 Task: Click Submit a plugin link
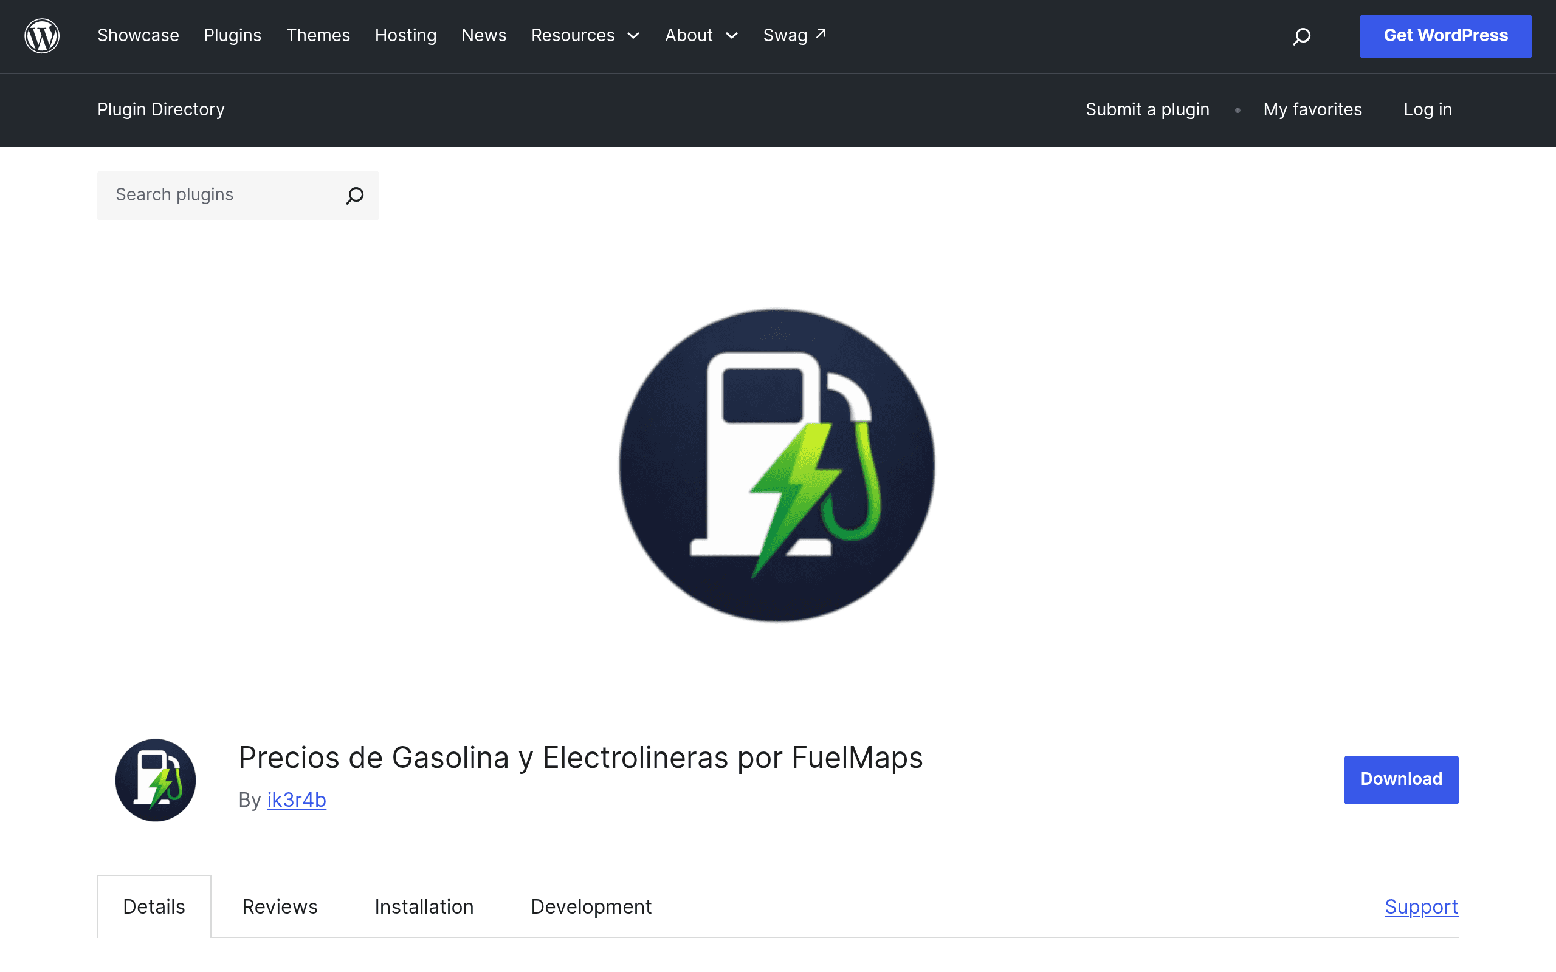pos(1147,110)
